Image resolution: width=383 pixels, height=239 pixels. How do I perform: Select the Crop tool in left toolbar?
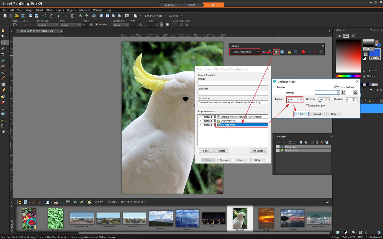pyautogui.click(x=3, y=54)
